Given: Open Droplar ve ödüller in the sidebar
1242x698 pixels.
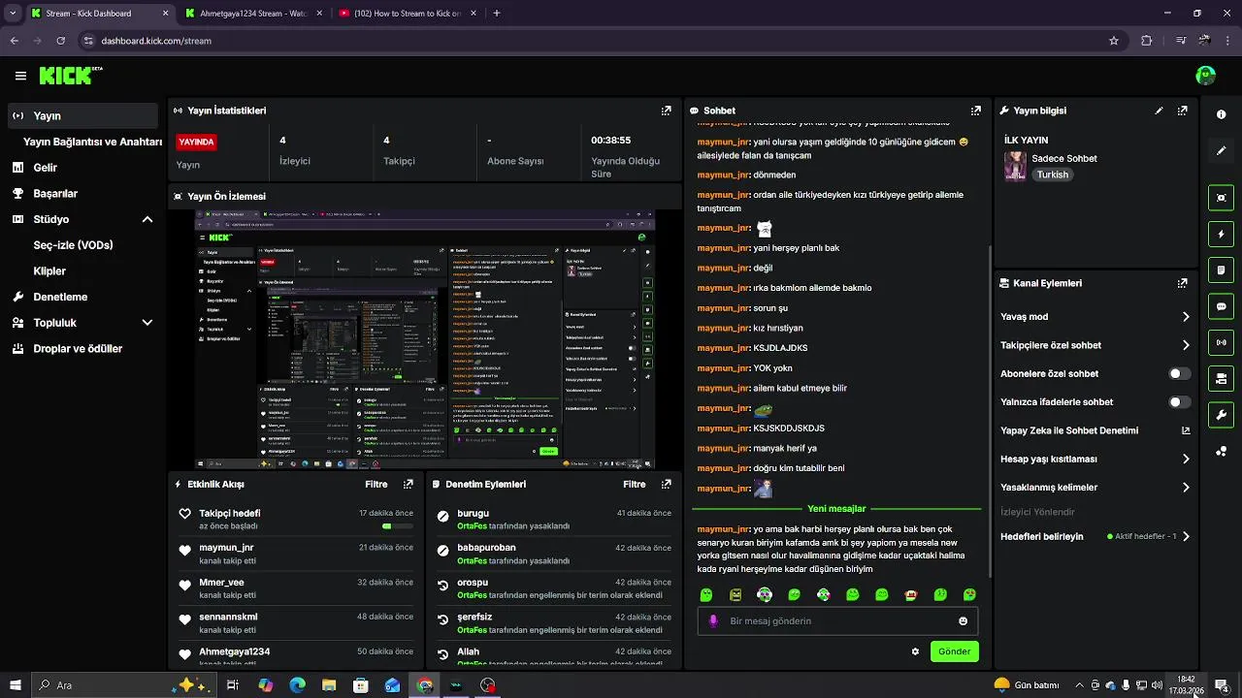Looking at the screenshot, I should pyautogui.click(x=78, y=349).
